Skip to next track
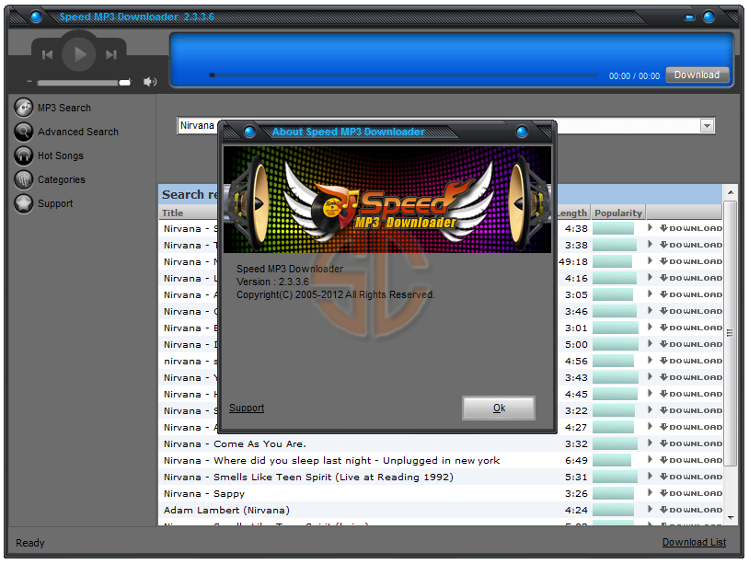Viewport: 749px width, 564px height. coord(111,55)
